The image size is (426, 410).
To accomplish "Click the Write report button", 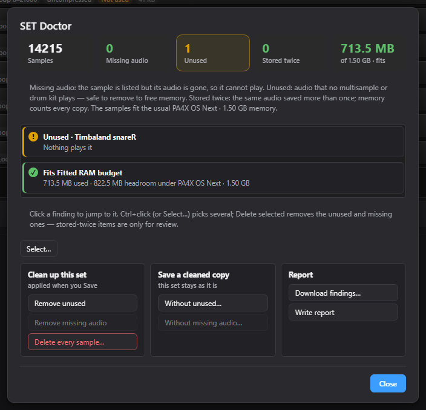I will coord(344,312).
